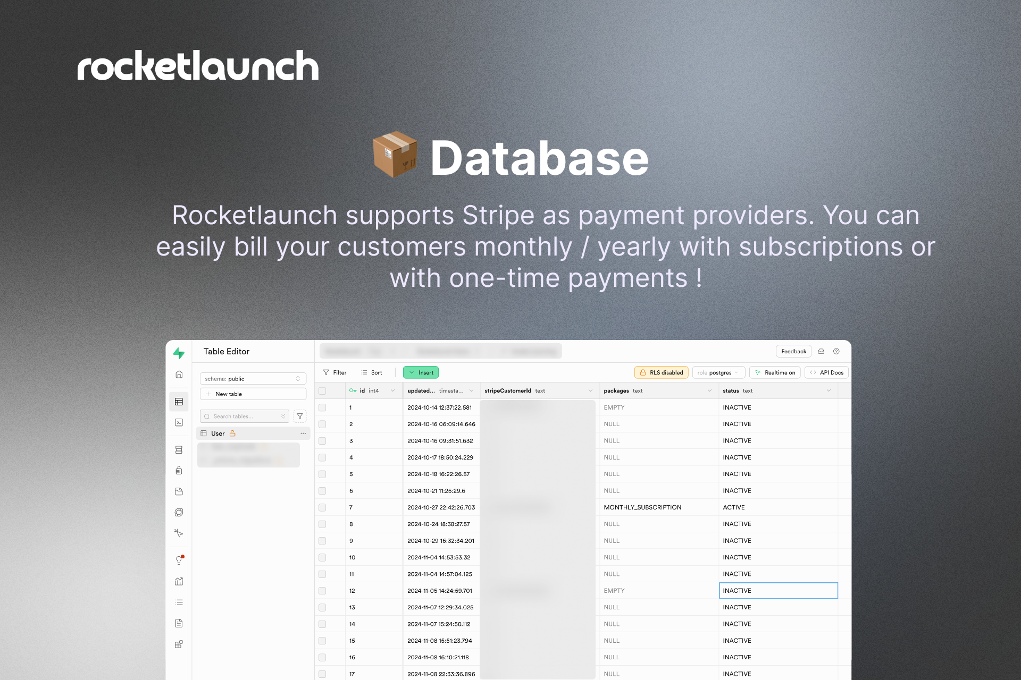The width and height of the screenshot is (1021, 680).
Task: Check the checkbox for row id 12
Action: (x=322, y=591)
